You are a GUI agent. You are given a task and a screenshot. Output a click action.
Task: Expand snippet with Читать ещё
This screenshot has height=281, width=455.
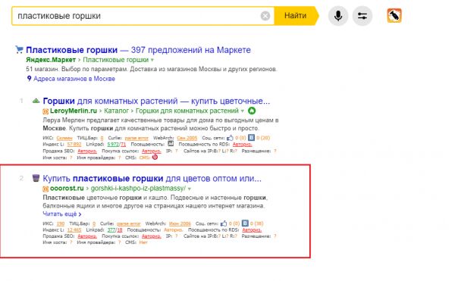pos(62,214)
